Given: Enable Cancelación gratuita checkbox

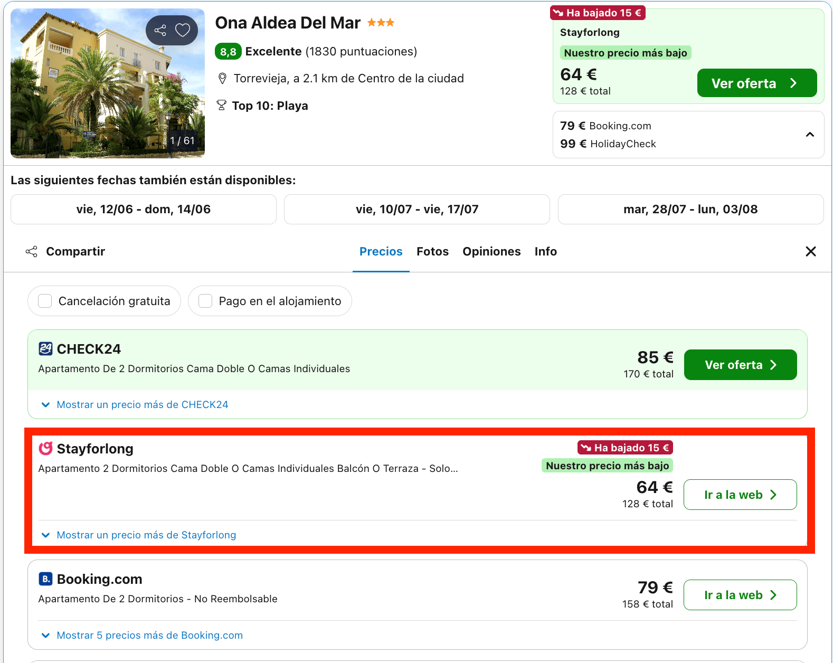Looking at the screenshot, I should tap(45, 301).
